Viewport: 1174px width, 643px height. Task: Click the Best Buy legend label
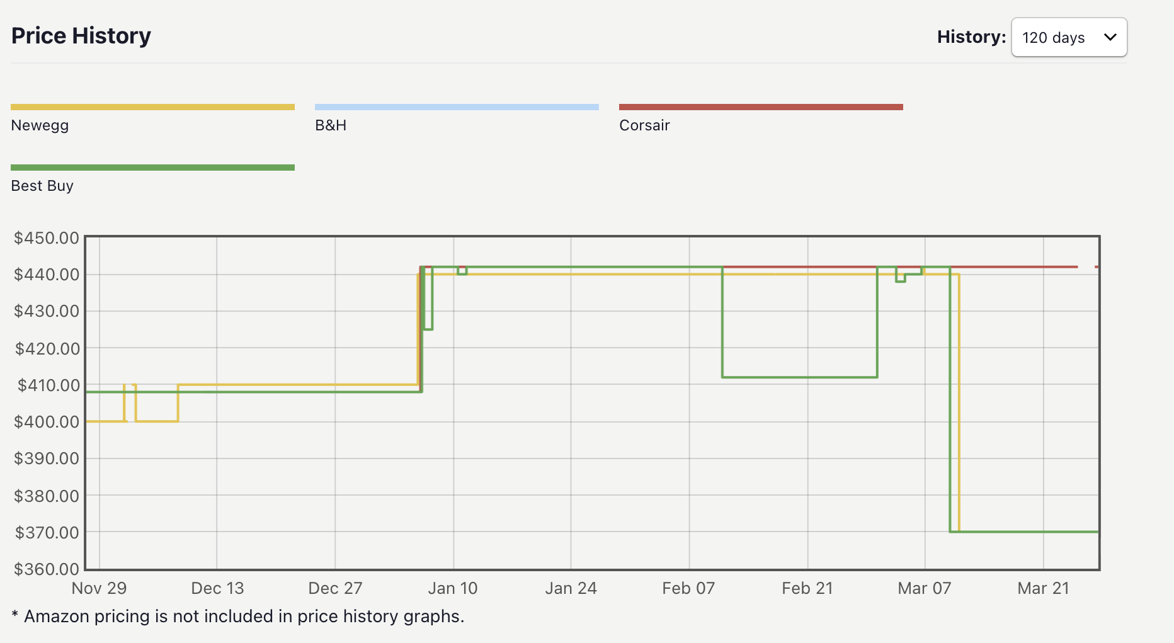[x=42, y=186]
